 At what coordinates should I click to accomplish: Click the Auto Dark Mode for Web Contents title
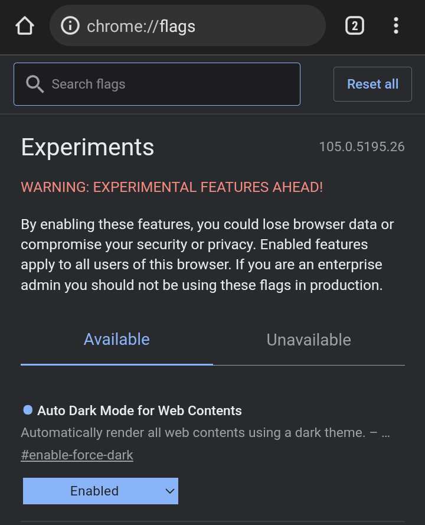pos(139,410)
